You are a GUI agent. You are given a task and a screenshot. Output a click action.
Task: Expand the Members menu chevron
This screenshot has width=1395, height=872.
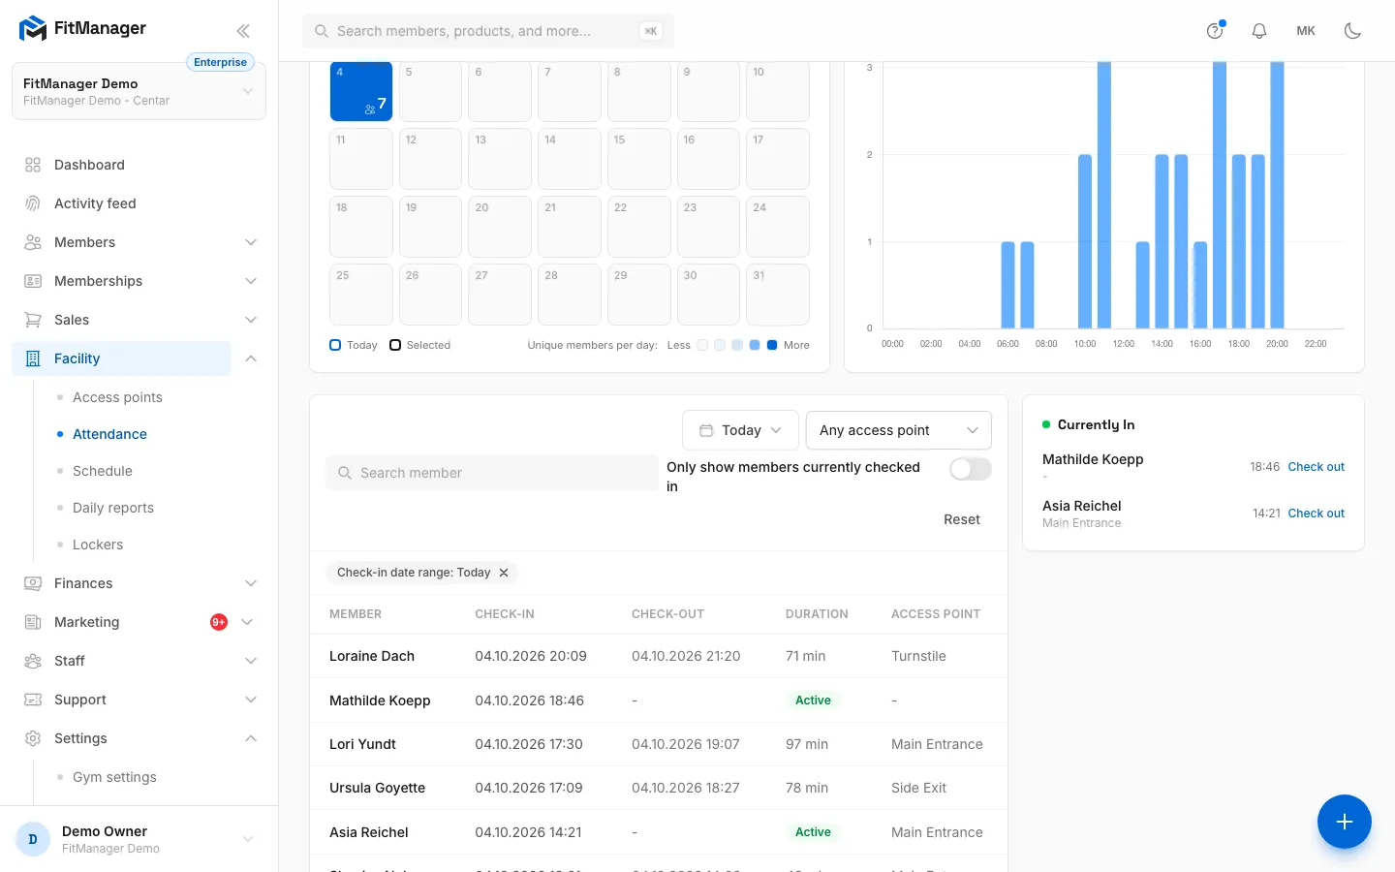coord(251,242)
